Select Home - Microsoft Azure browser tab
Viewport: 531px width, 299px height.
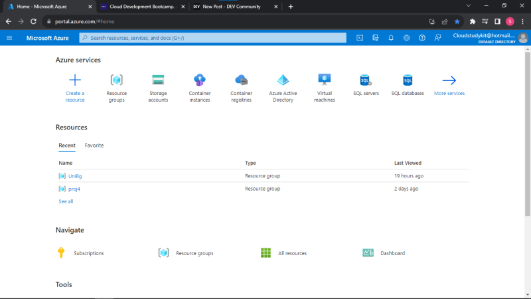42,7
